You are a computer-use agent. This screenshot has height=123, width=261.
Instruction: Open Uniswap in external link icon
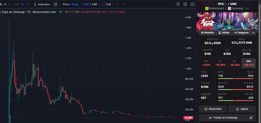[x=251, y=118]
